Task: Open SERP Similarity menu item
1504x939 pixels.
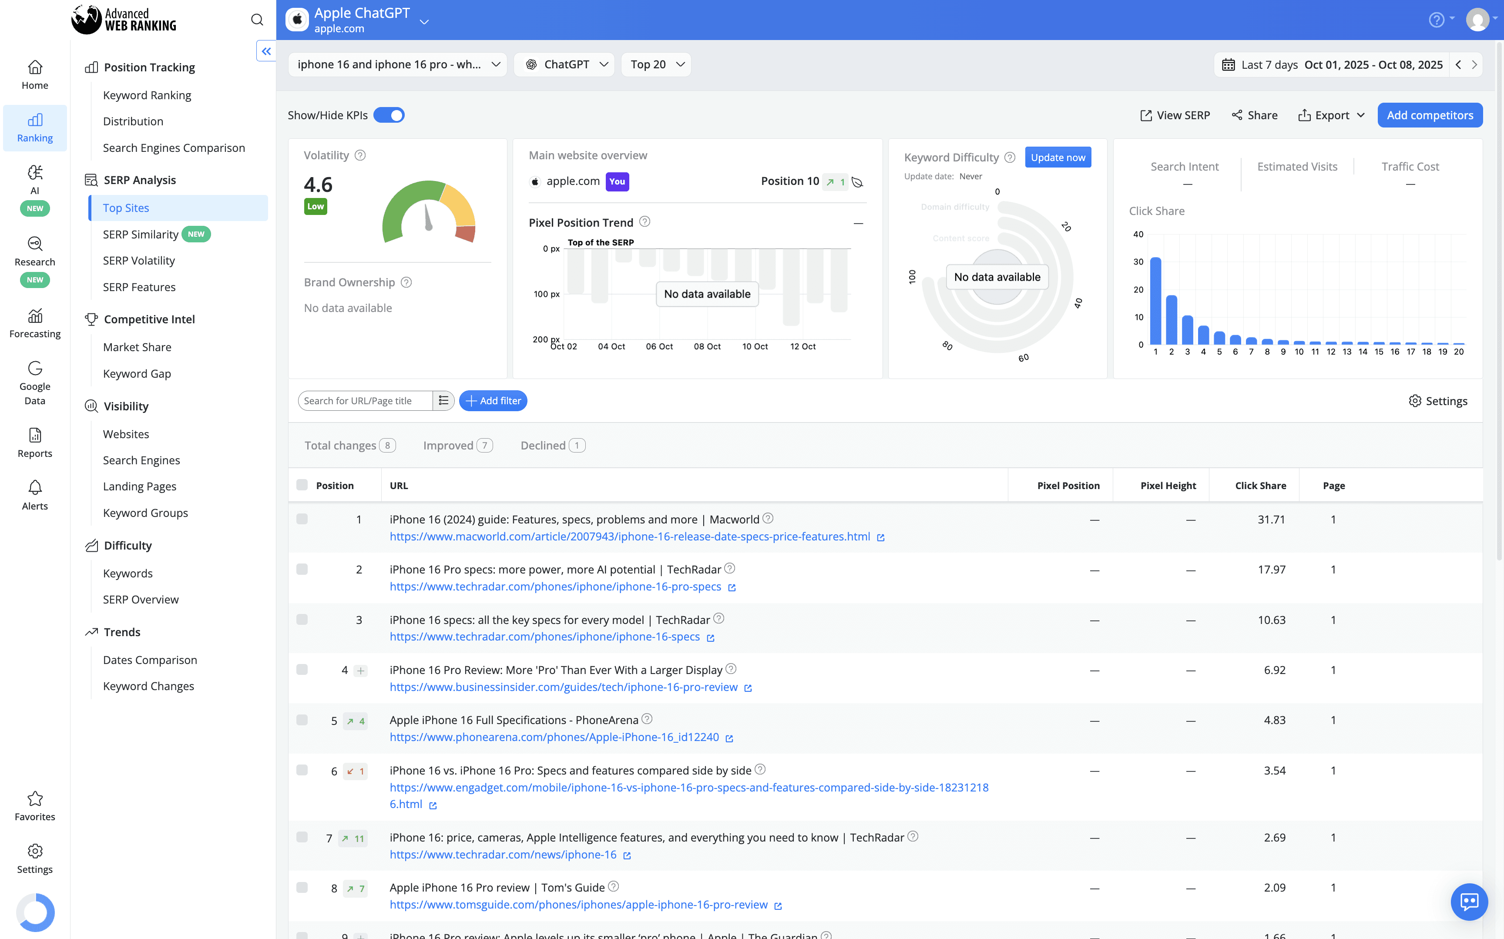Action: (140, 234)
